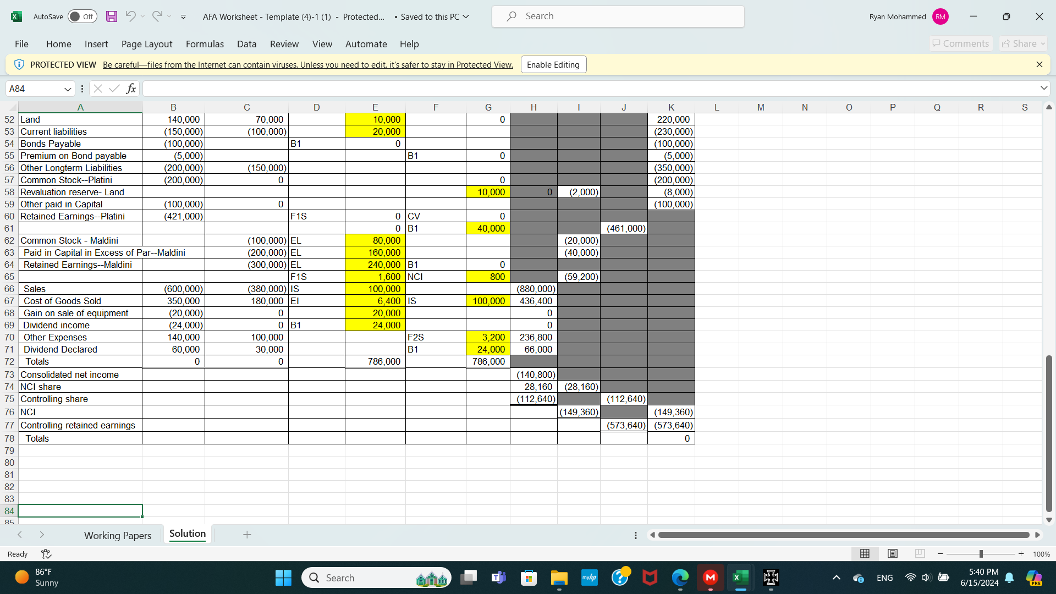Viewport: 1056px width, 594px height.
Task: Select Page Break Preview view icon
Action: [x=920, y=554]
